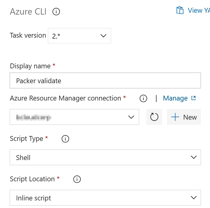Click the Task version chevron arrow
The height and width of the screenshot is (208, 210).
point(103,36)
